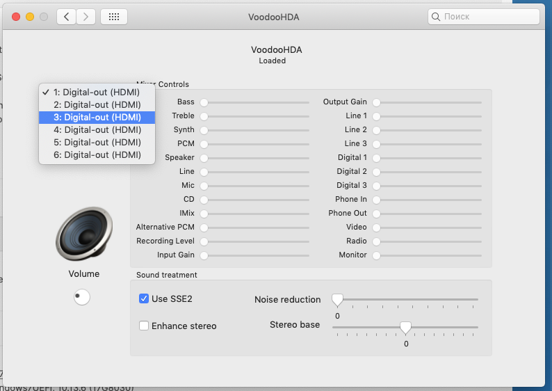Enable the Enhance stereo checkbox
The width and height of the screenshot is (552, 391).
tap(144, 326)
